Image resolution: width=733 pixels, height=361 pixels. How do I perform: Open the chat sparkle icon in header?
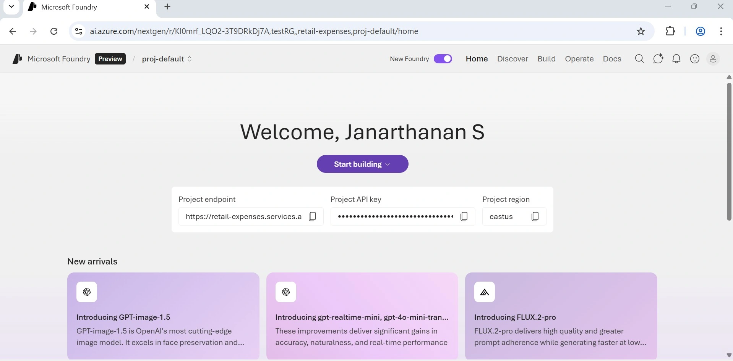pyautogui.click(x=658, y=59)
